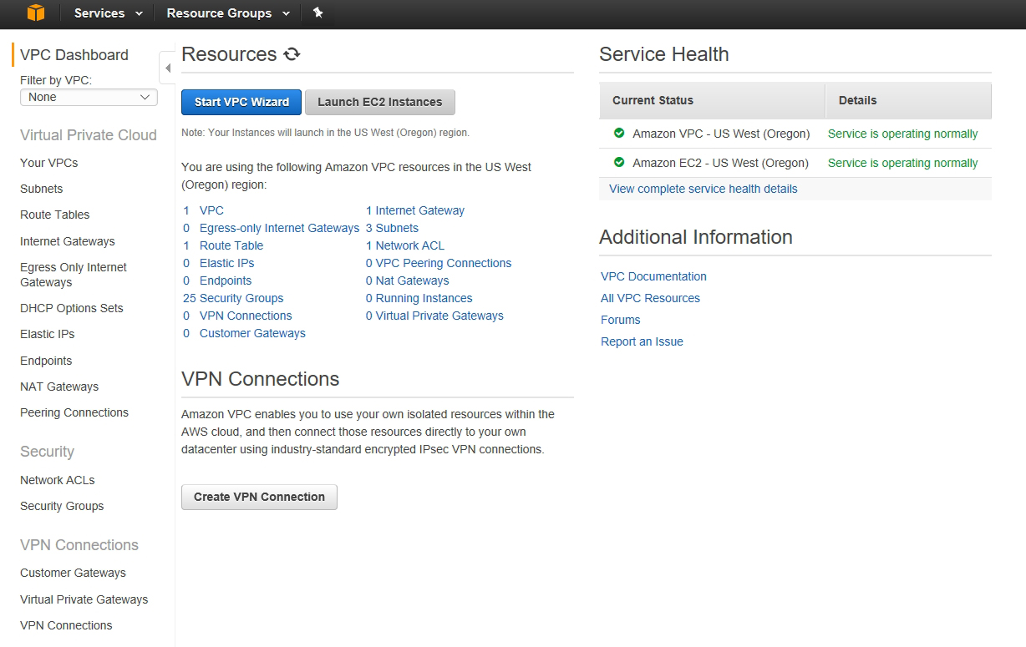1026x647 pixels.
Task: Click Amazon VPC - US West (Oregon) row text
Action: click(721, 134)
